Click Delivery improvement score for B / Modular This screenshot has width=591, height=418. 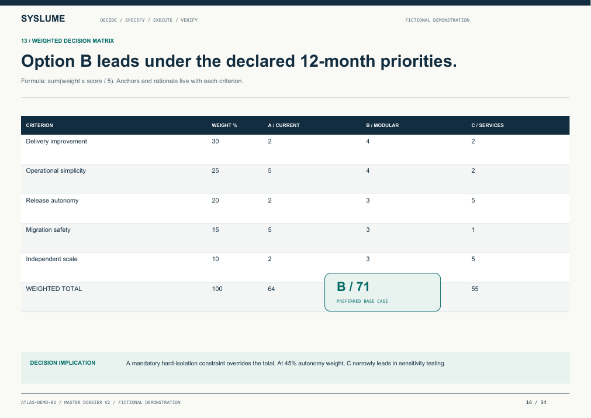tap(368, 141)
